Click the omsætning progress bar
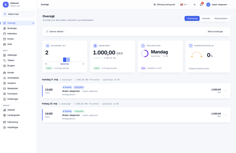Image resolution: width=236 pixels, height=153 pixels. click(98, 58)
